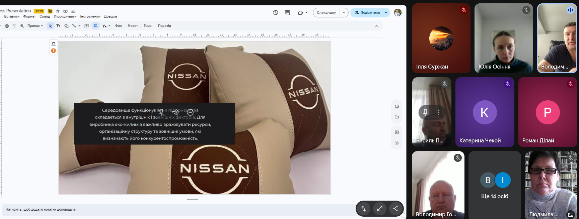The height and width of the screenshot is (219, 579).
Task: Click the add comment toolbar icon
Action: (x=87, y=26)
